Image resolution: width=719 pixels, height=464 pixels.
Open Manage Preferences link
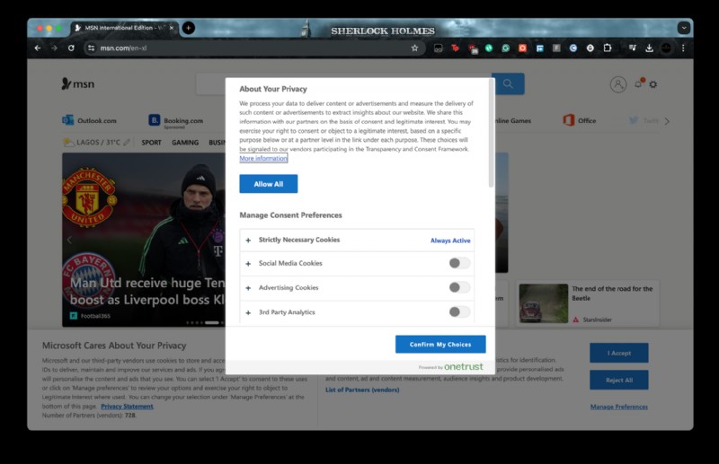click(619, 407)
